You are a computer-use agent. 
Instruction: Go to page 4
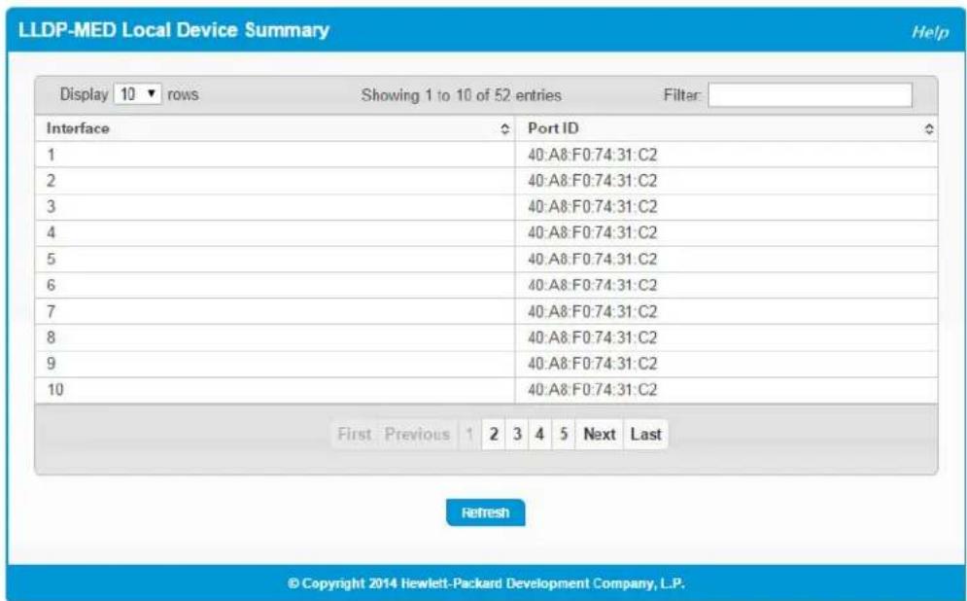[x=539, y=435]
